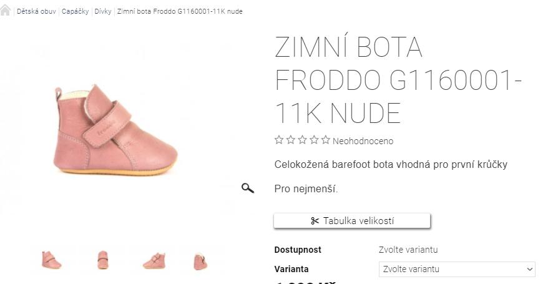This screenshot has width=543, height=284.
Task: Enlarge the main pink boot image
Action: pyautogui.click(x=115, y=128)
